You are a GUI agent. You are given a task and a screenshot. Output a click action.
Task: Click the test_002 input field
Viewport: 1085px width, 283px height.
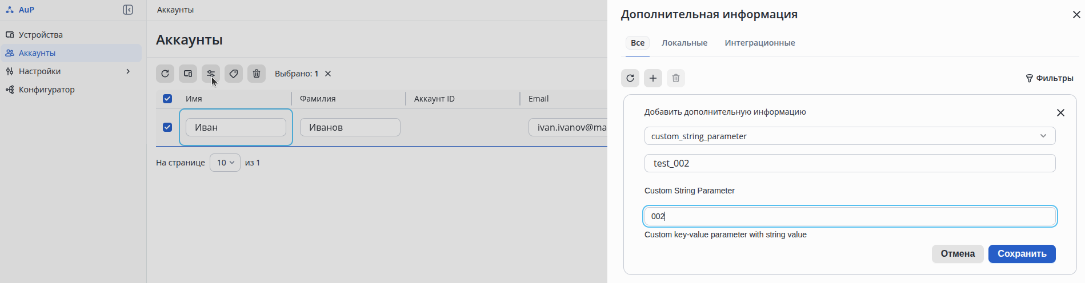[850, 163]
